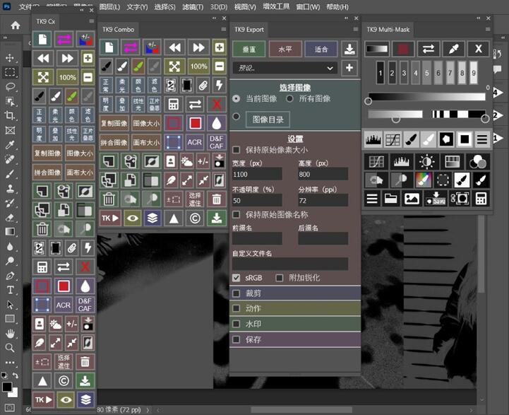This screenshot has width=509, height=415.
Task: Click the X button in TK9 Multi-Mask
Action: [x=478, y=49]
